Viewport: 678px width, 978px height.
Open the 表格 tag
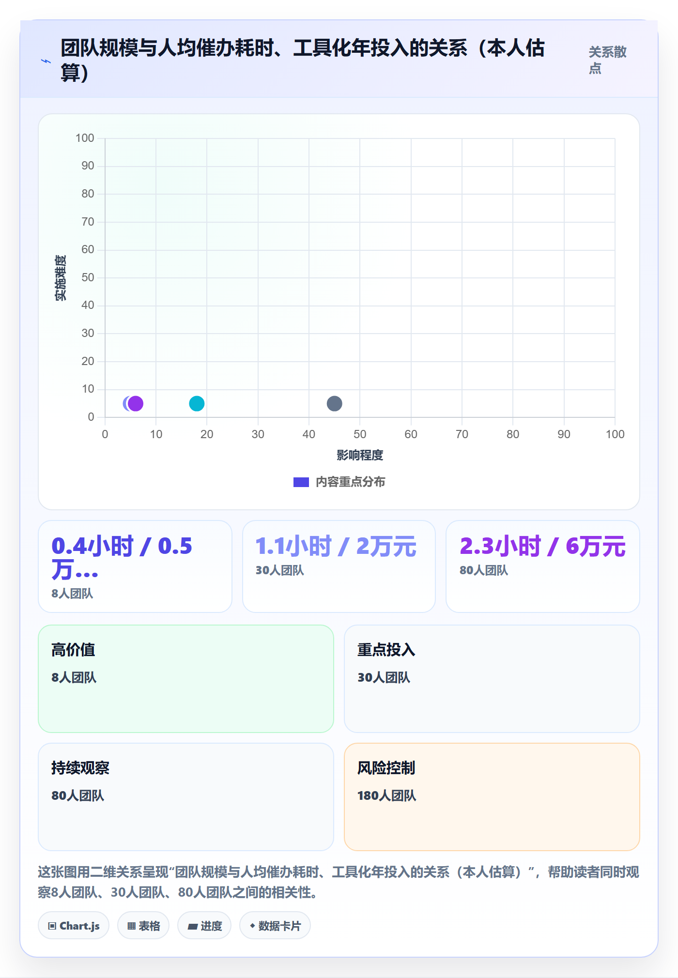[x=143, y=926]
